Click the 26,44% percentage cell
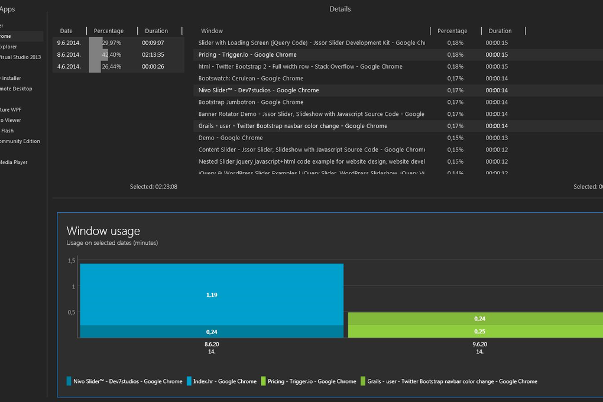Screen dimensions: 603x402 [112, 67]
